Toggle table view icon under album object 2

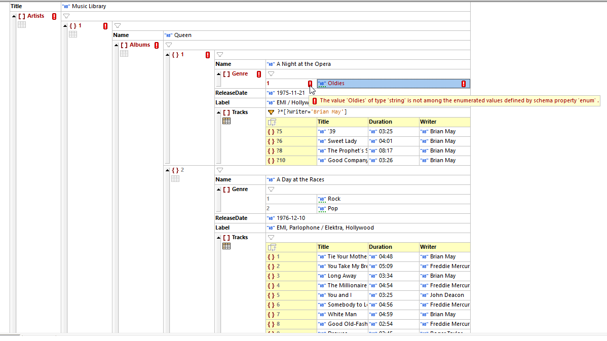(175, 179)
